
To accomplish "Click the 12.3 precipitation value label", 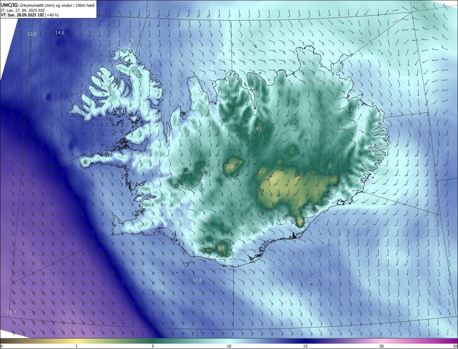I will click(312, 281).
